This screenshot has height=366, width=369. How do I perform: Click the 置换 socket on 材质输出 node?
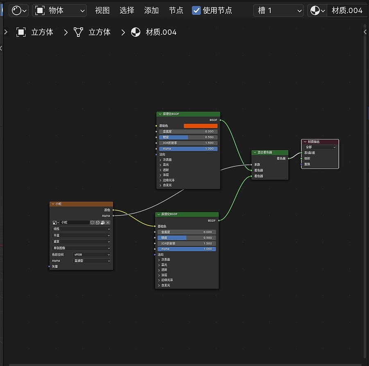pos(301,164)
